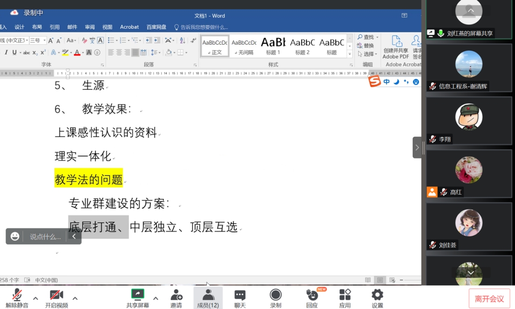The height and width of the screenshot is (309, 515).
Task: Click the multilevel list icon
Action: click(x=135, y=40)
